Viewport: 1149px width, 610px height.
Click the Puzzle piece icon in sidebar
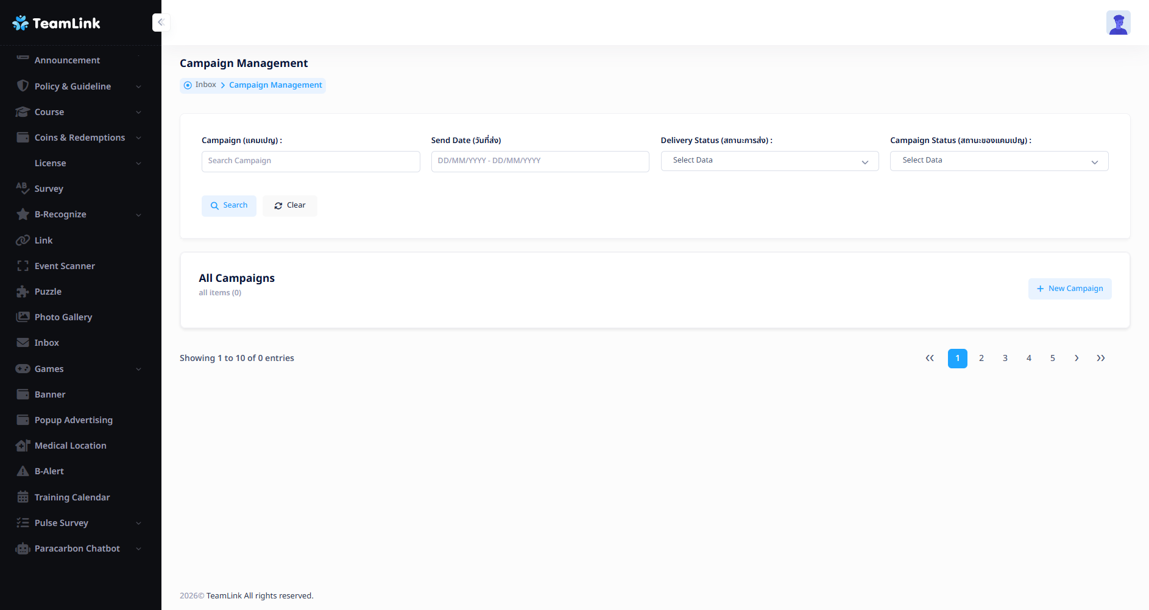point(23,292)
